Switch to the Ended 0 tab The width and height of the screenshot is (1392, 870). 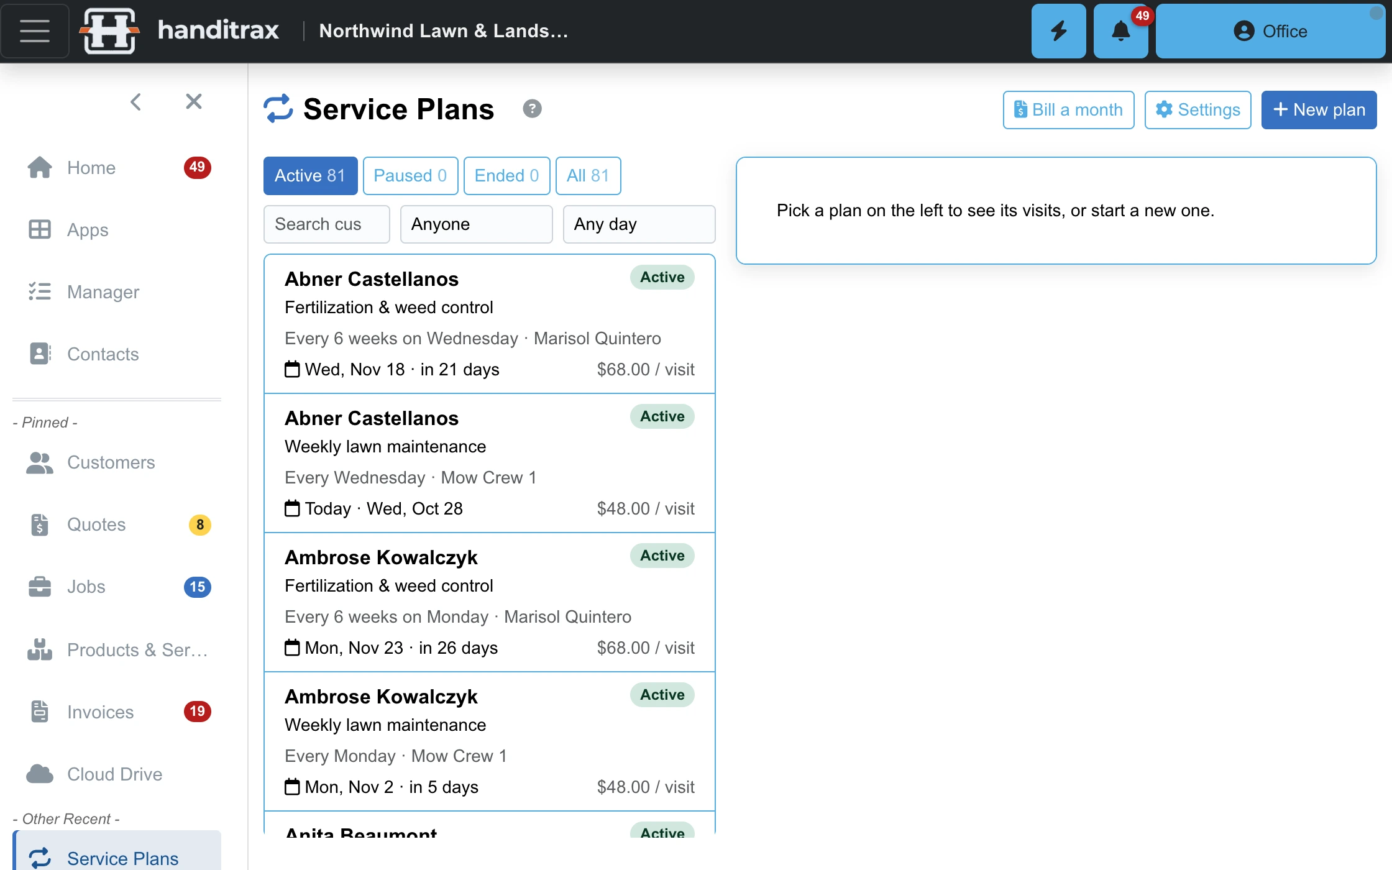pos(506,176)
